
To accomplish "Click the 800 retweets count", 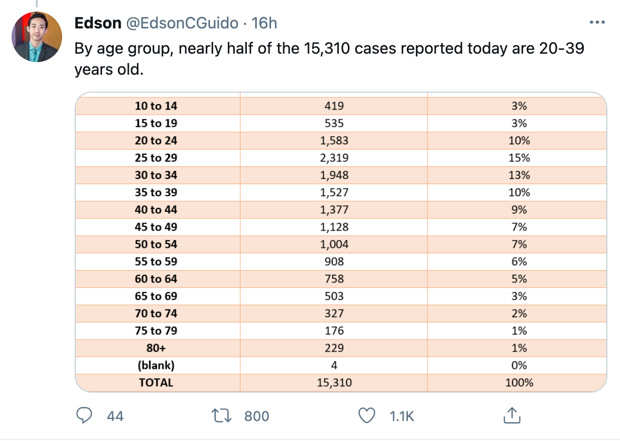I will click(257, 416).
